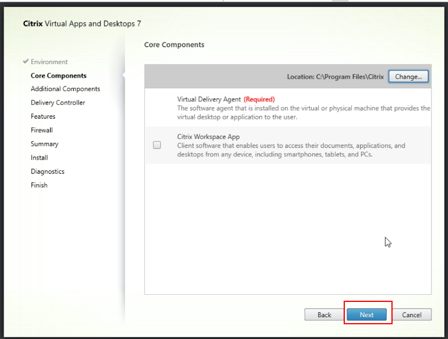Image resolution: width=448 pixels, height=339 pixels.
Task: Click the red (Required) label
Action: 259,99
